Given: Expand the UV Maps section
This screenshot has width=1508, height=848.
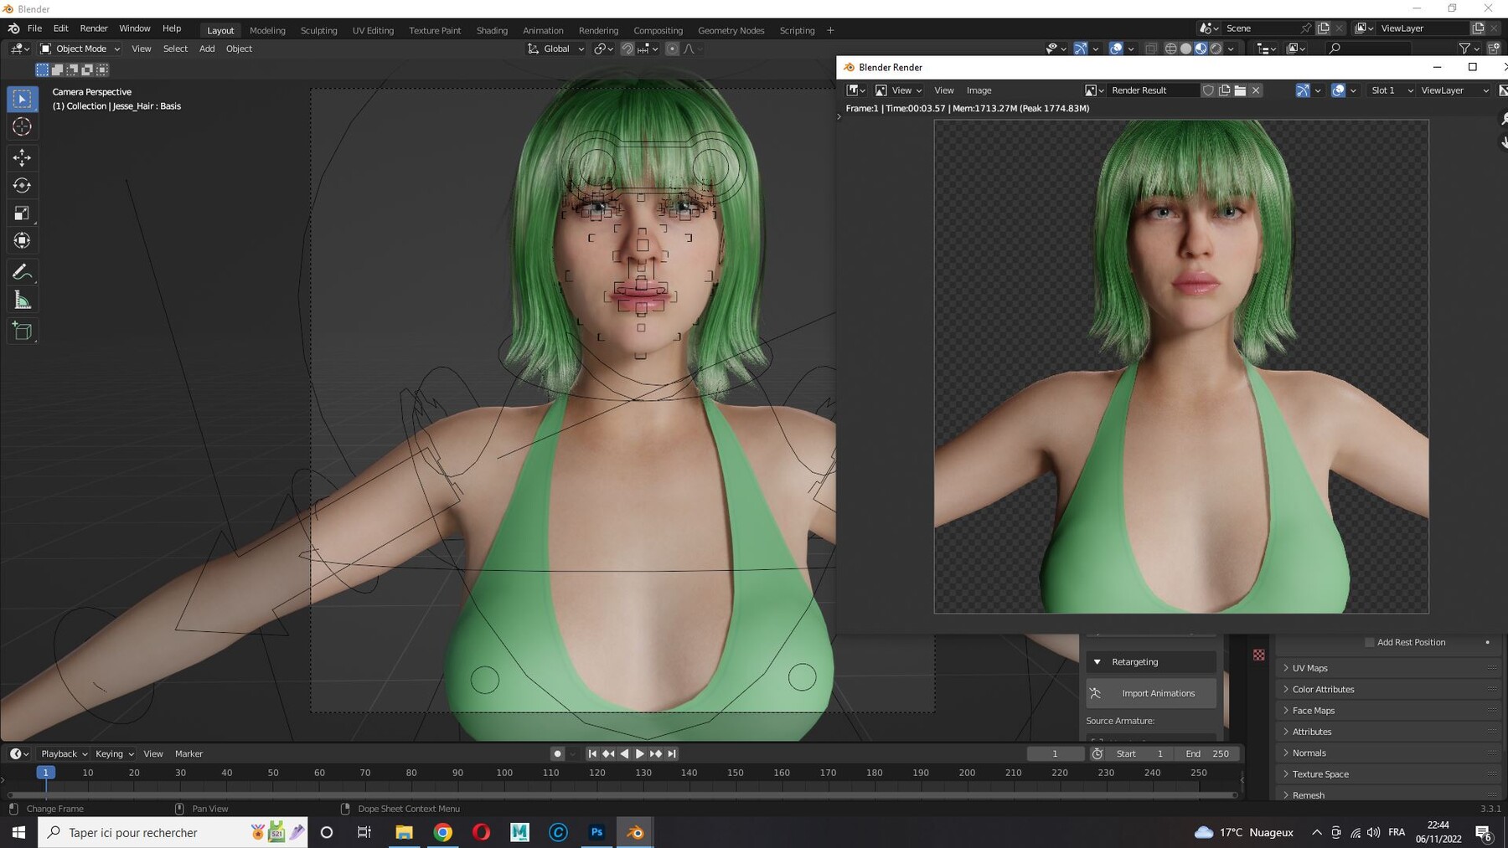Looking at the screenshot, I should click(x=1309, y=667).
